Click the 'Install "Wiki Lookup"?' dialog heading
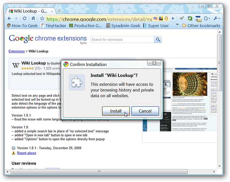 click(114, 76)
